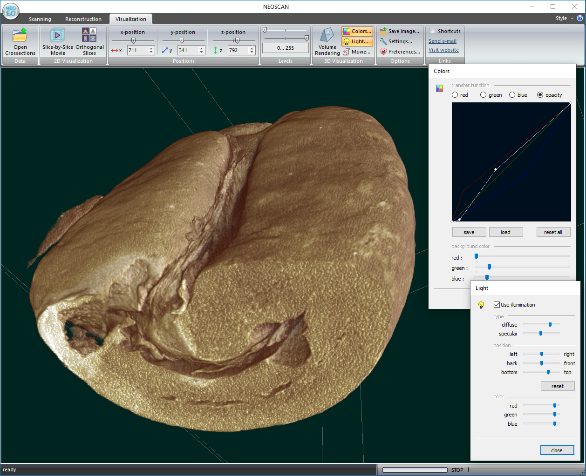Open Preferences from Options group
Image resolution: width=586 pixels, height=476 pixels.
[x=400, y=52]
